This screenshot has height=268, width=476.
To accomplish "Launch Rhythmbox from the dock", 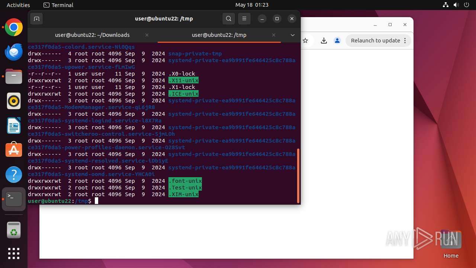I will pyautogui.click(x=14, y=101).
